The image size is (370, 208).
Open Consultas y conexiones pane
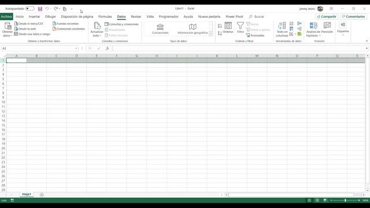pyautogui.click(x=121, y=24)
